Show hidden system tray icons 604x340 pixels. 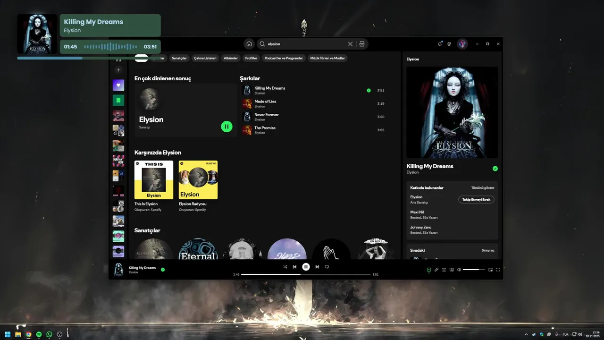(526, 334)
